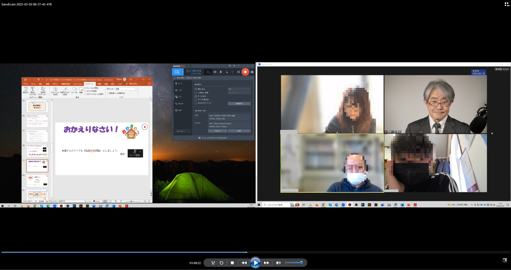This screenshot has height=270, width=511.
Task: Toggle the タイミングを使用 checkbox
Action: click(x=85, y=91)
